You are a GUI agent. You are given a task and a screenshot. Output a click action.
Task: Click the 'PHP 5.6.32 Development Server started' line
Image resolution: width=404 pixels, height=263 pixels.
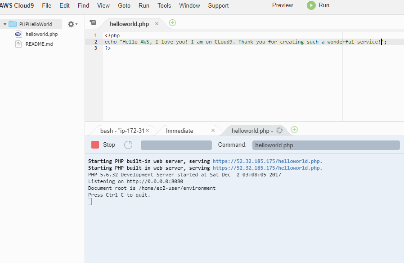pos(184,175)
